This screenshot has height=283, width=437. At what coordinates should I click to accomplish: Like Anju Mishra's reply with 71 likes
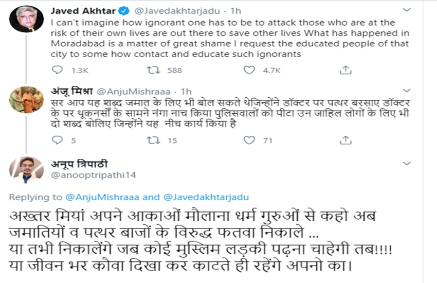pyautogui.click(x=249, y=140)
